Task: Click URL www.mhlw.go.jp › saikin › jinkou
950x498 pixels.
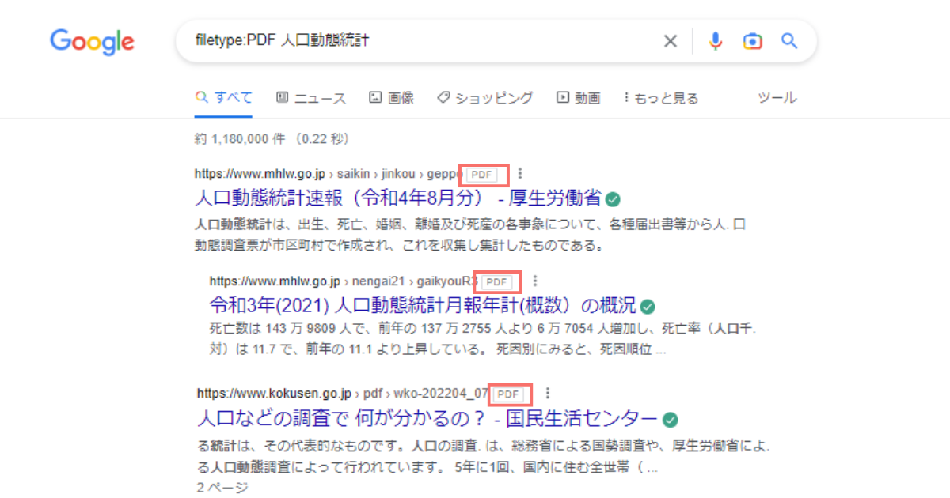Action: pyautogui.click(x=329, y=173)
